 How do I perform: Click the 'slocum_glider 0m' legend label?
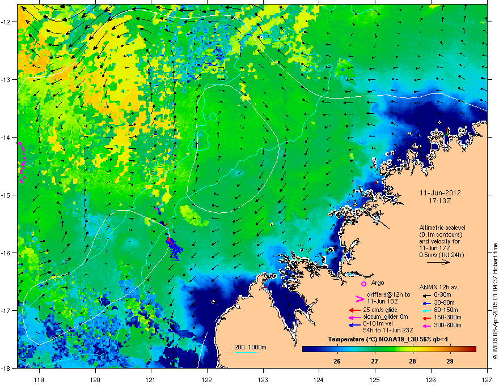tap(386, 317)
